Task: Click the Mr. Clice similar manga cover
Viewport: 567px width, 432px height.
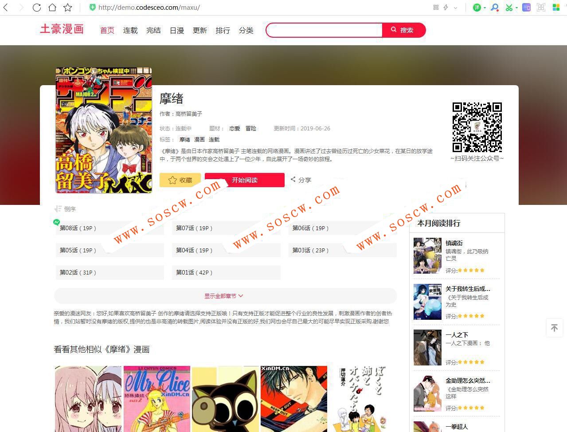Action: coord(157,399)
